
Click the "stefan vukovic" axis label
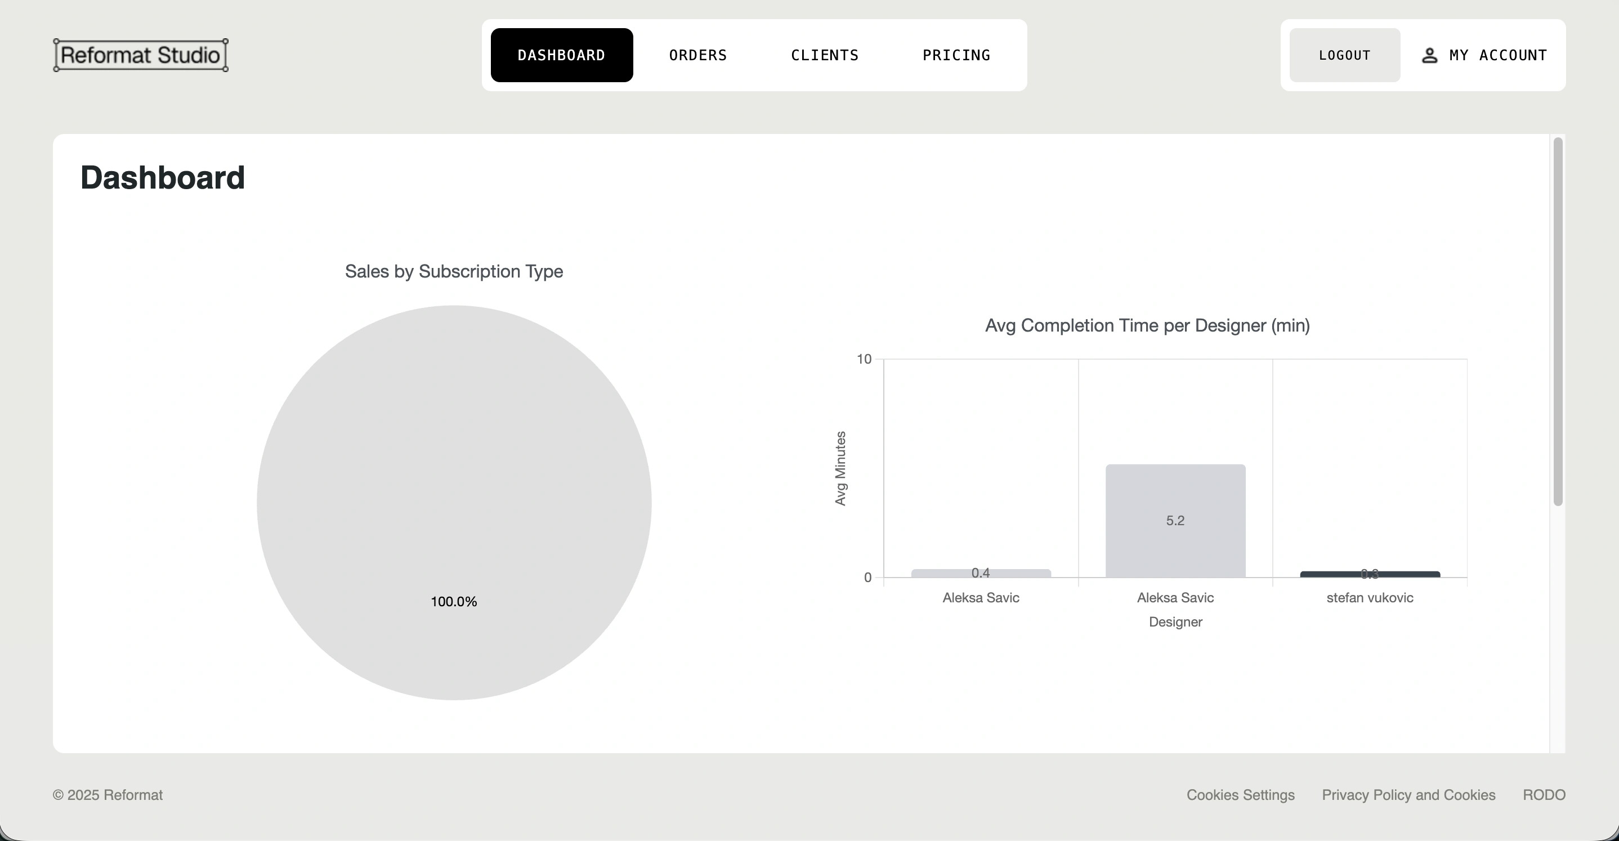click(x=1370, y=598)
